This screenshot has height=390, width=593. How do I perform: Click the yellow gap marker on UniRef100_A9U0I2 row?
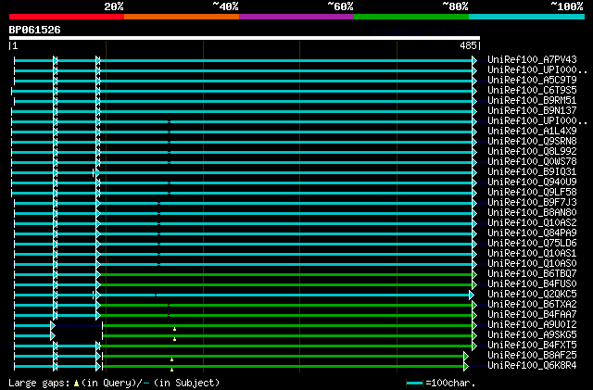click(x=173, y=328)
